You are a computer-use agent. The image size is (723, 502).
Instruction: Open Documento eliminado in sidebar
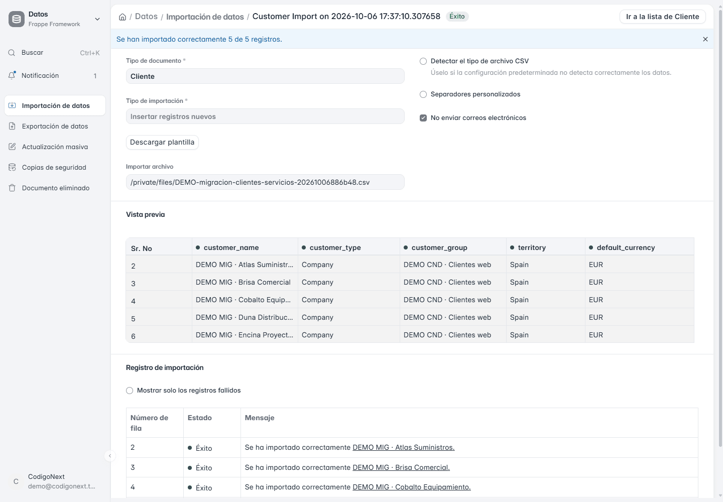pyautogui.click(x=55, y=188)
